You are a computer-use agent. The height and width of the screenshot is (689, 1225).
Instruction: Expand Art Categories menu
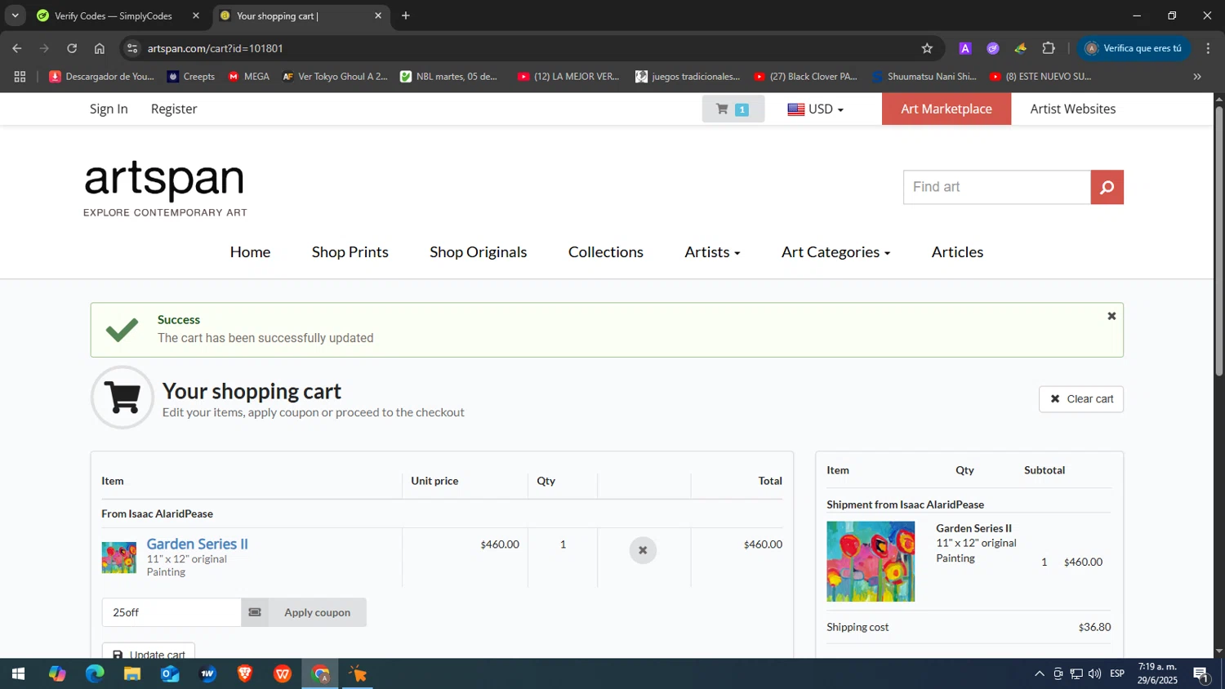coord(835,252)
